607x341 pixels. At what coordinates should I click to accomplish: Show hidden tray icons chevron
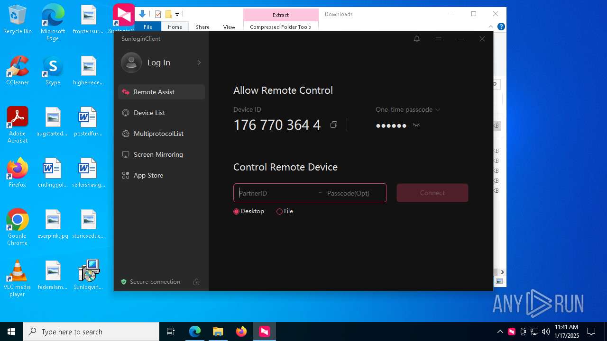(500, 332)
